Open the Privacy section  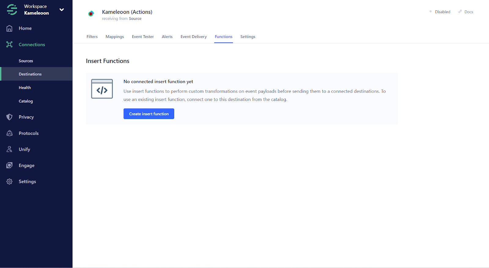pyautogui.click(x=26, y=117)
